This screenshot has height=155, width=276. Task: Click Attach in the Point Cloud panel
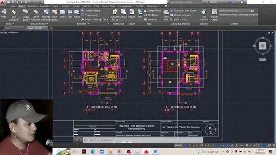[x=123, y=13]
